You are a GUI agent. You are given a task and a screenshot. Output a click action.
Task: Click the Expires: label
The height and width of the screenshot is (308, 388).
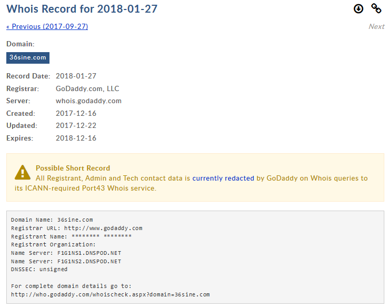tap(20, 138)
